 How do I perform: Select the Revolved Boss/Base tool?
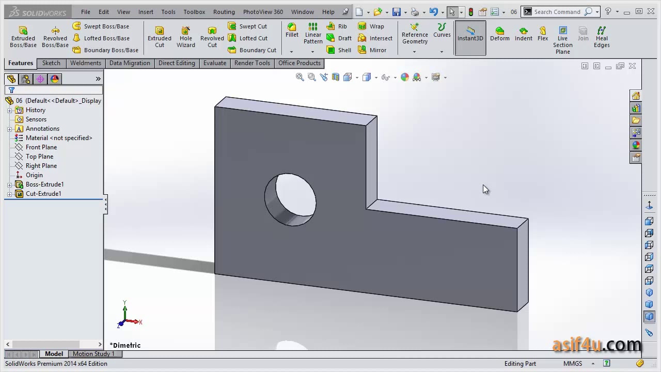tap(55, 37)
